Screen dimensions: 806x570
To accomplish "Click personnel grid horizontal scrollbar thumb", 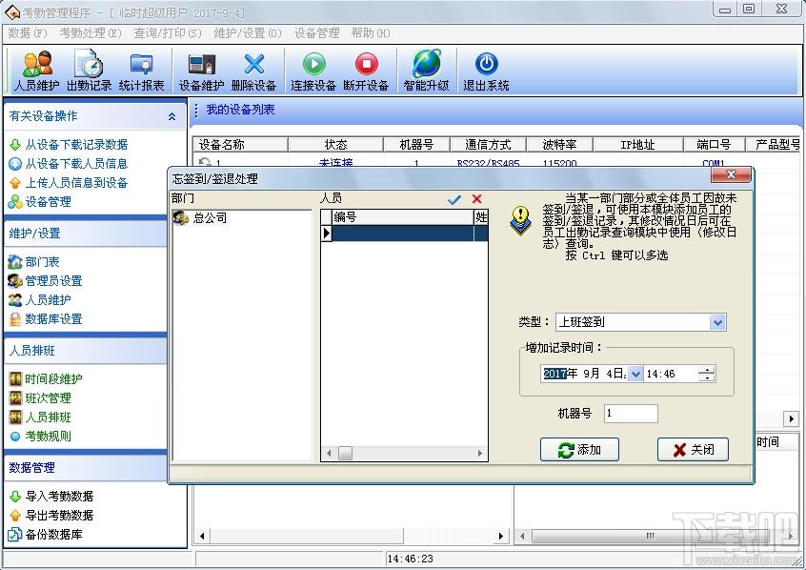I will click(346, 453).
